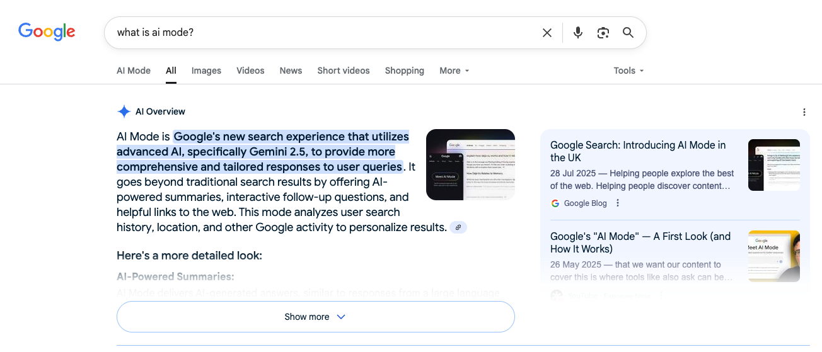
Task: Click the '28 Jul 2025' article snippet
Action: 642,179
